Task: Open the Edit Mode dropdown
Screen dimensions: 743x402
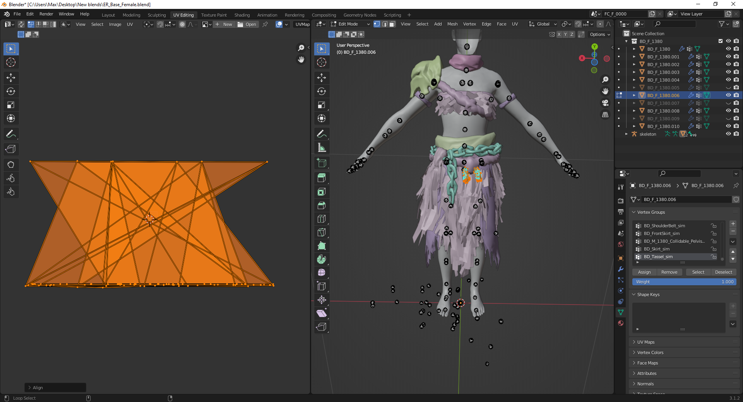Action: 350,24
